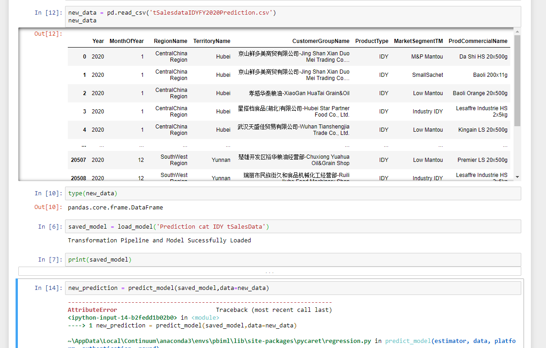Click the Year column header
The image size is (546, 348).
click(98, 41)
